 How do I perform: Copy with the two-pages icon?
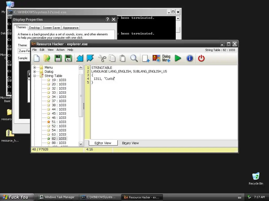click(x=112, y=58)
